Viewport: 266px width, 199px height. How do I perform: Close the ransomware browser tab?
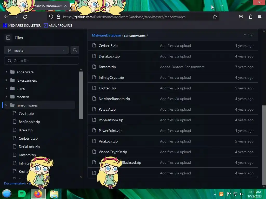[65, 6]
